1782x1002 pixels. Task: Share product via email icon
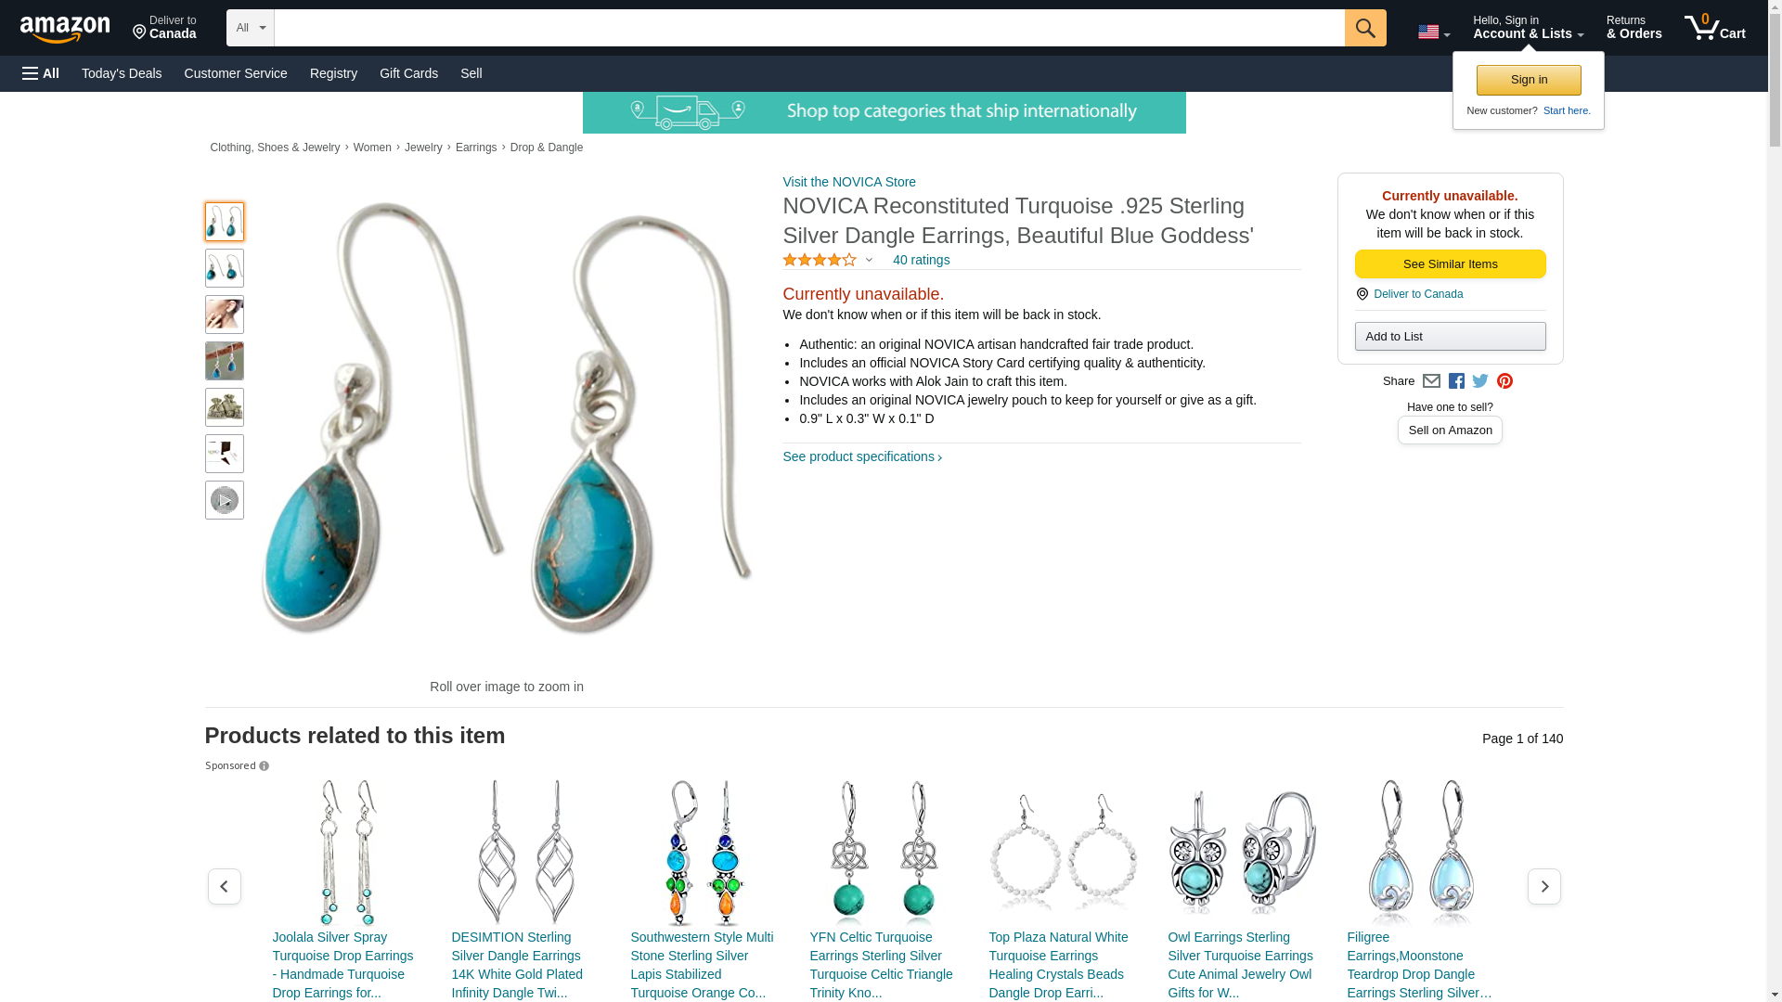coord(1431,381)
